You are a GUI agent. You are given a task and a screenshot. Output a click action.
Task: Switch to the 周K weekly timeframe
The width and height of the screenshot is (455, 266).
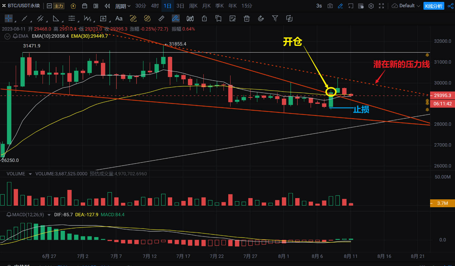click(x=193, y=6)
